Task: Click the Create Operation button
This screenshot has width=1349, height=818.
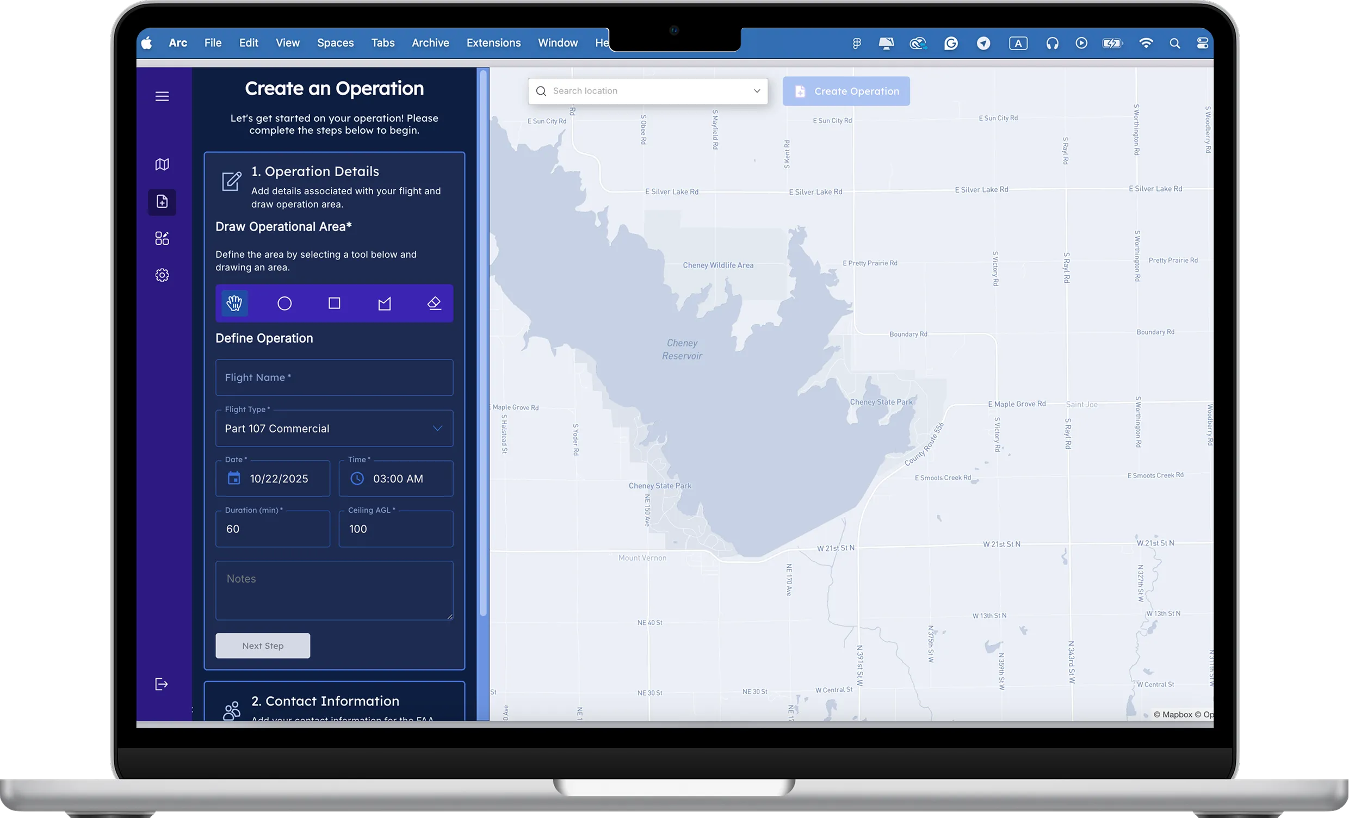Action: point(846,91)
